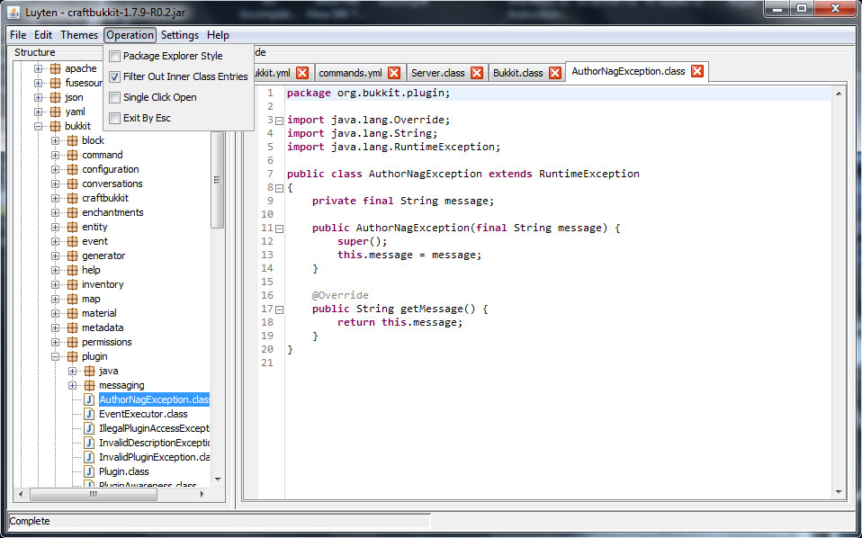
Task: Collapse the bukkit tree node
Action: [x=38, y=126]
